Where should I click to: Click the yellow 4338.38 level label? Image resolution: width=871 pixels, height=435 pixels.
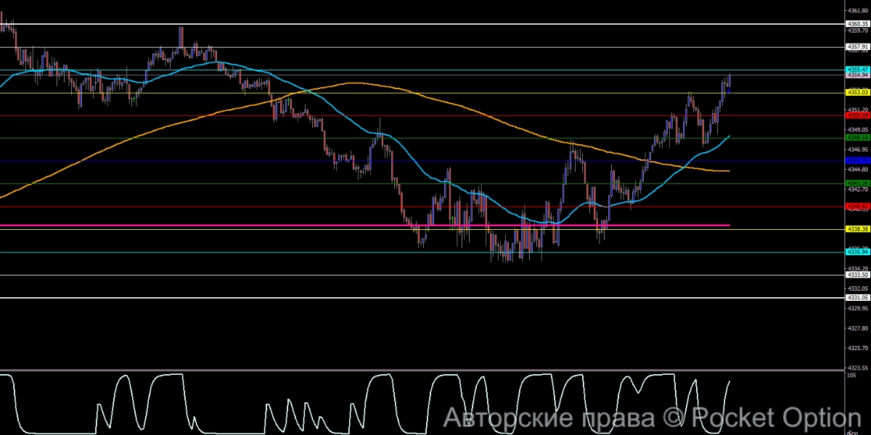tap(857, 229)
